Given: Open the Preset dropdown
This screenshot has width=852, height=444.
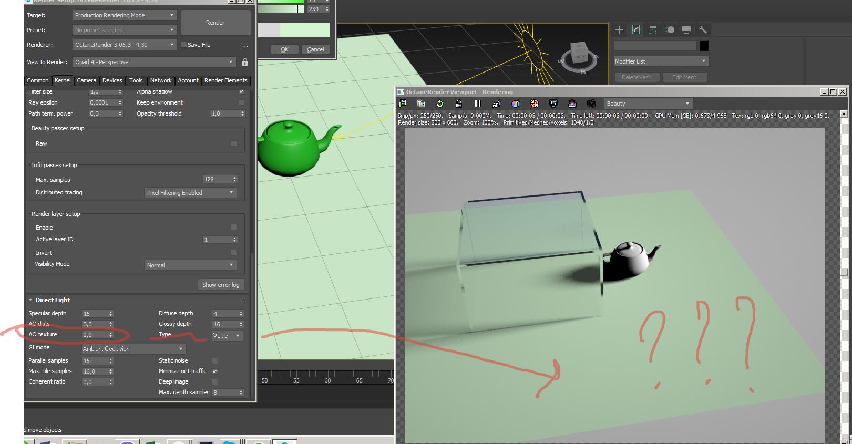Looking at the screenshot, I should [x=124, y=30].
